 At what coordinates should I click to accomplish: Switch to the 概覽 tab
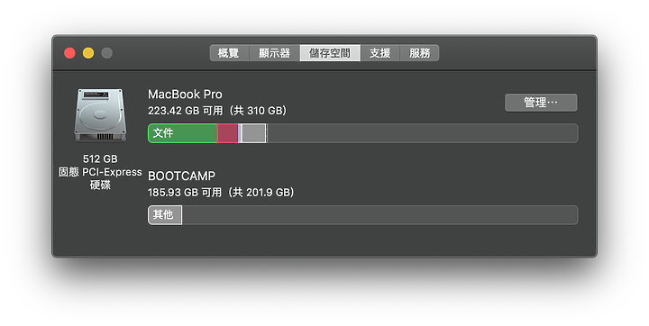(229, 53)
